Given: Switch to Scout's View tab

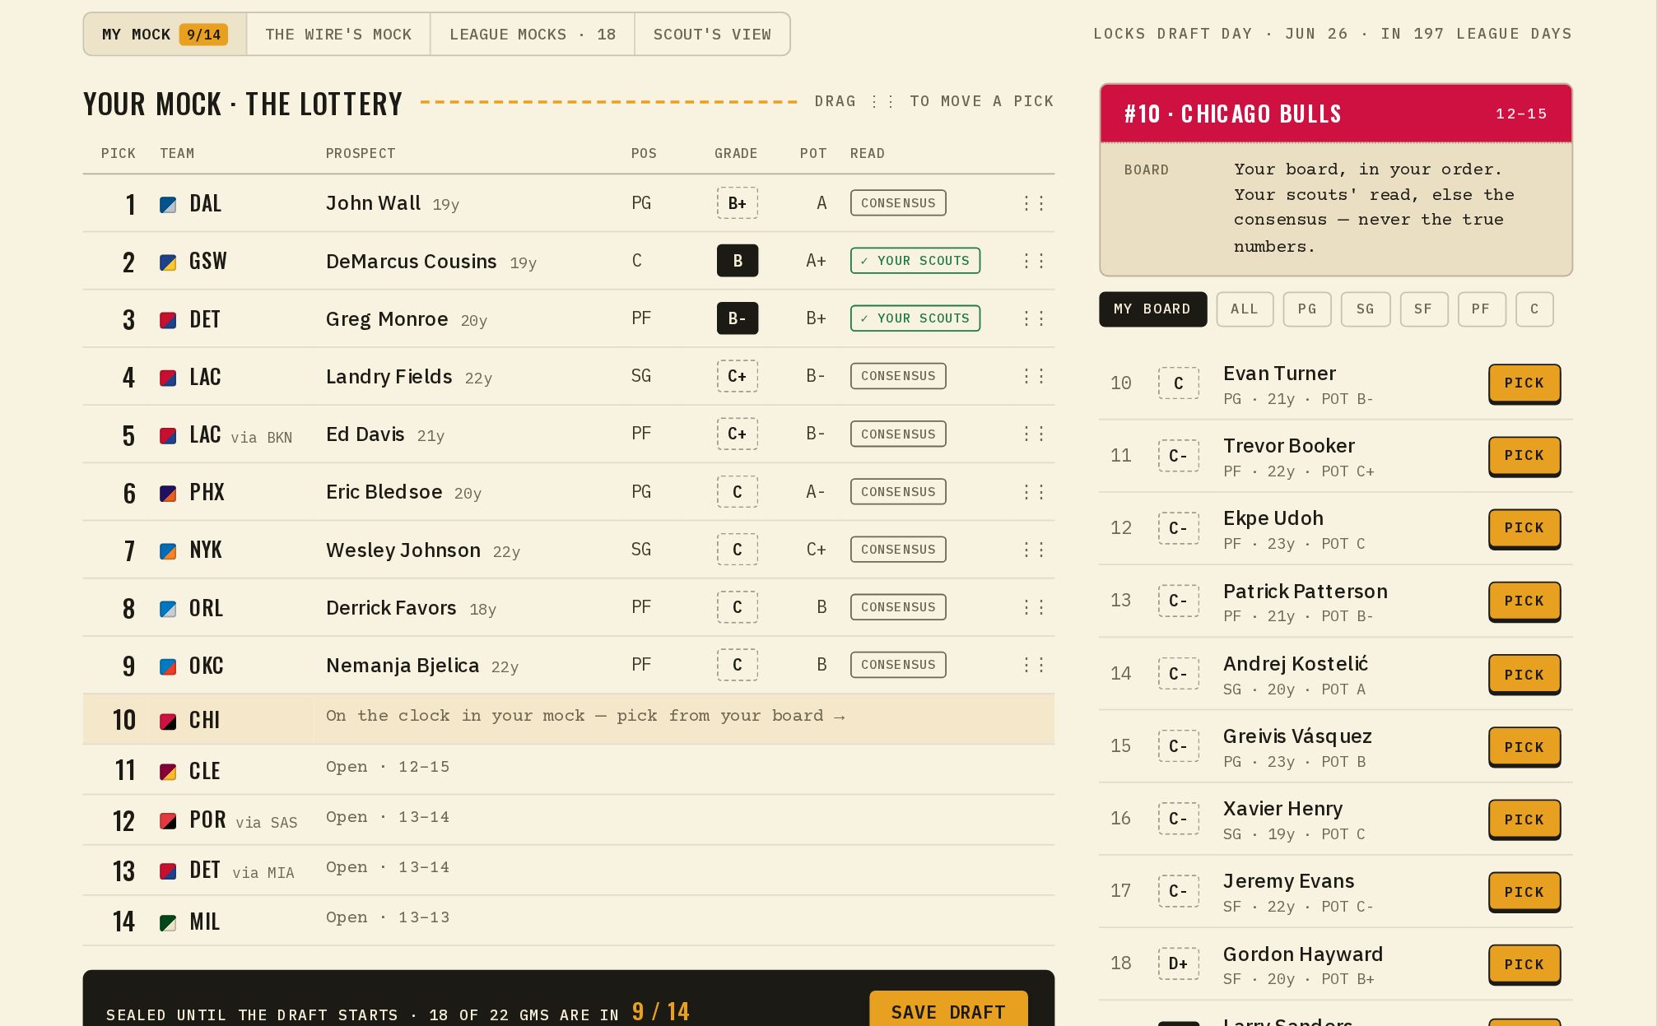Looking at the screenshot, I should click(x=712, y=35).
